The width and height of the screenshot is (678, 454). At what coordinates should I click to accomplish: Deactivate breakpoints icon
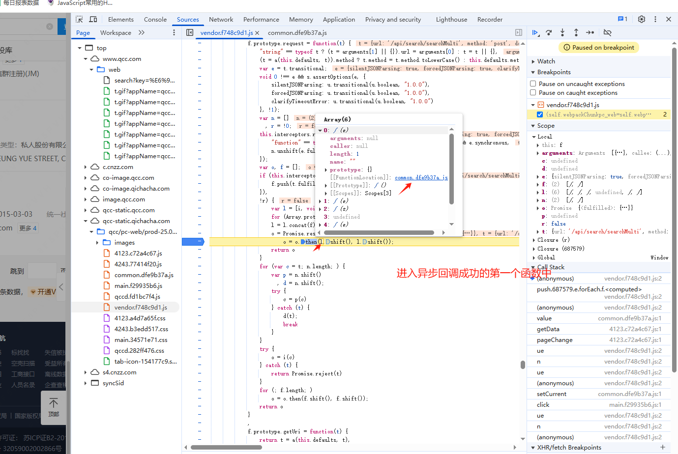pos(608,32)
